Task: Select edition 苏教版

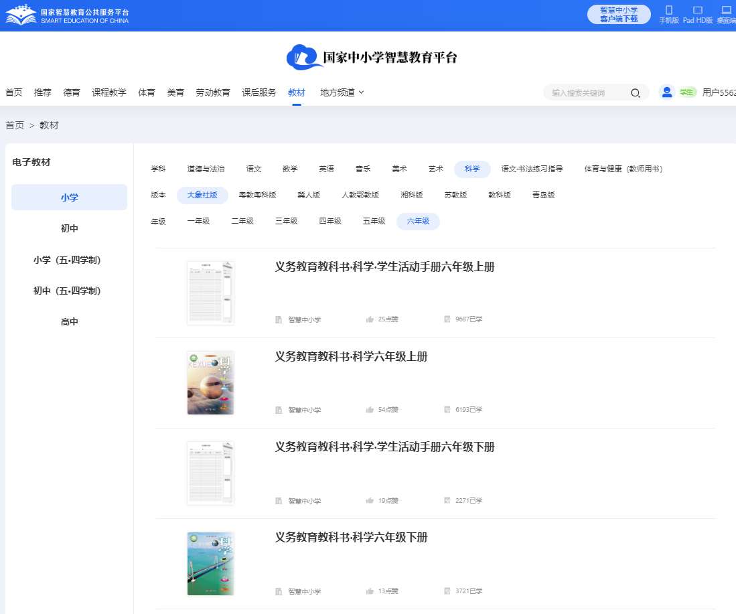Action: click(x=456, y=195)
